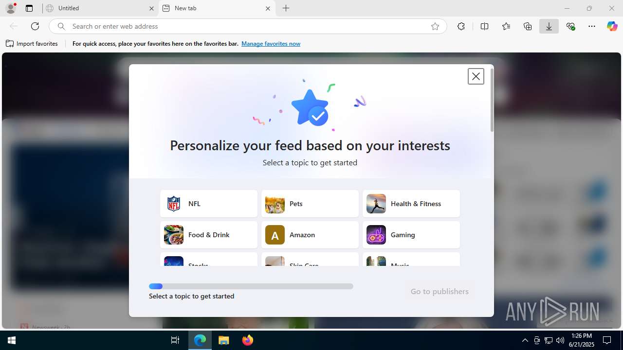Close the personalize feed dialog
This screenshot has width=623, height=350.
(476, 76)
